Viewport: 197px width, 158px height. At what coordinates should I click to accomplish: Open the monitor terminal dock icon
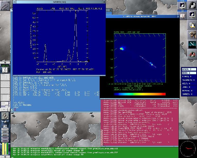coord(192,15)
